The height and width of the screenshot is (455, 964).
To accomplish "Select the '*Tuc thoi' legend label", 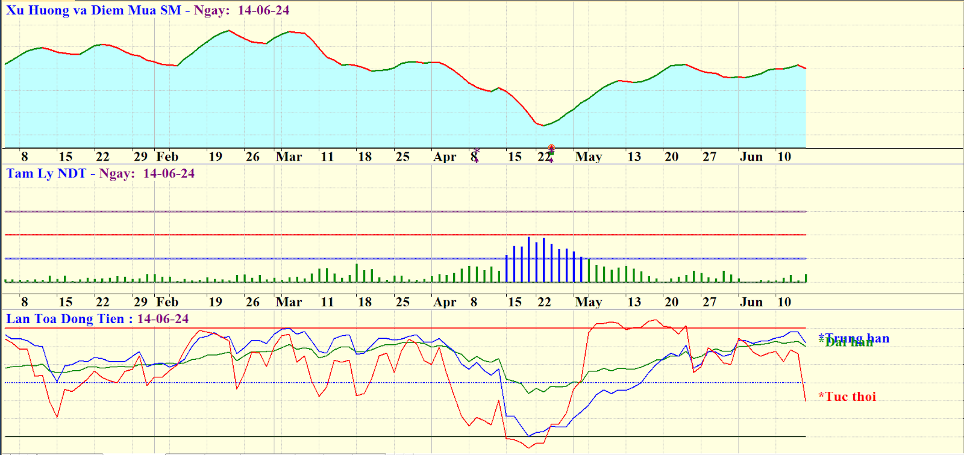I will [x=847, y=396].
